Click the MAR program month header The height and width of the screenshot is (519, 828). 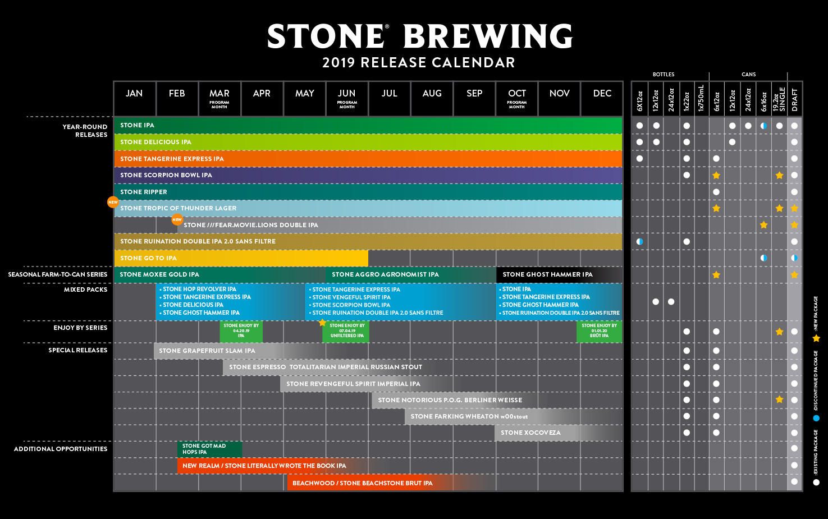tap(219, 99)
